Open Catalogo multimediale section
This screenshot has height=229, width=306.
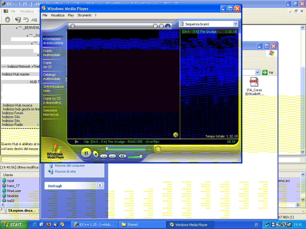click(x=52, y=77)
